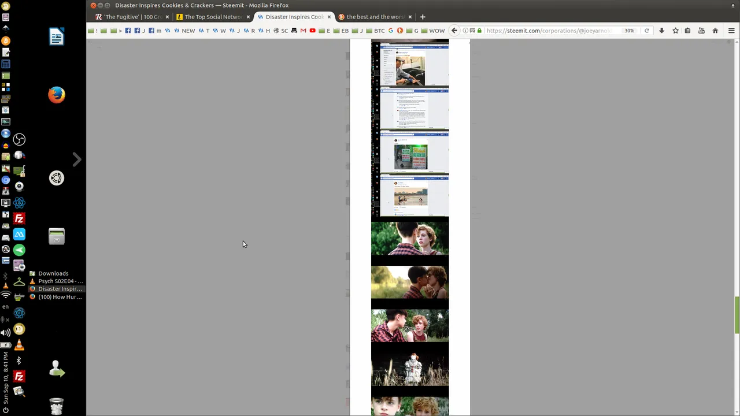The height and width of the screenshot is (416, 740).
Task: Open the trash bin on desktop
Action: [56, 406]
